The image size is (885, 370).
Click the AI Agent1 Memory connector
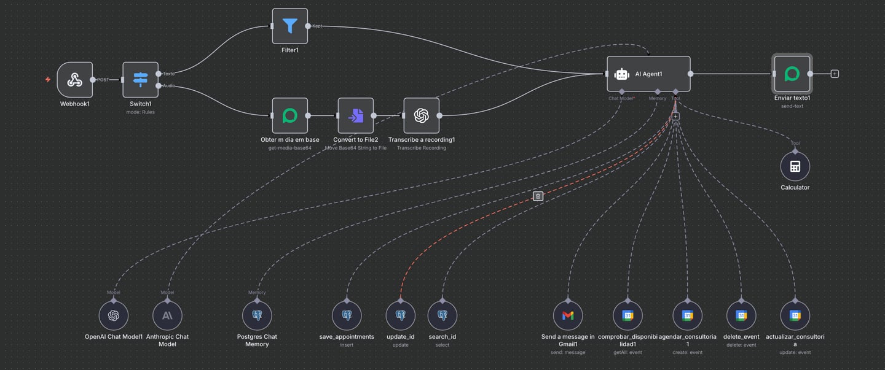[x=657, y=92]
